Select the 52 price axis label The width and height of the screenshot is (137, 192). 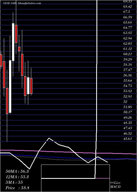[x=125, y=102]
